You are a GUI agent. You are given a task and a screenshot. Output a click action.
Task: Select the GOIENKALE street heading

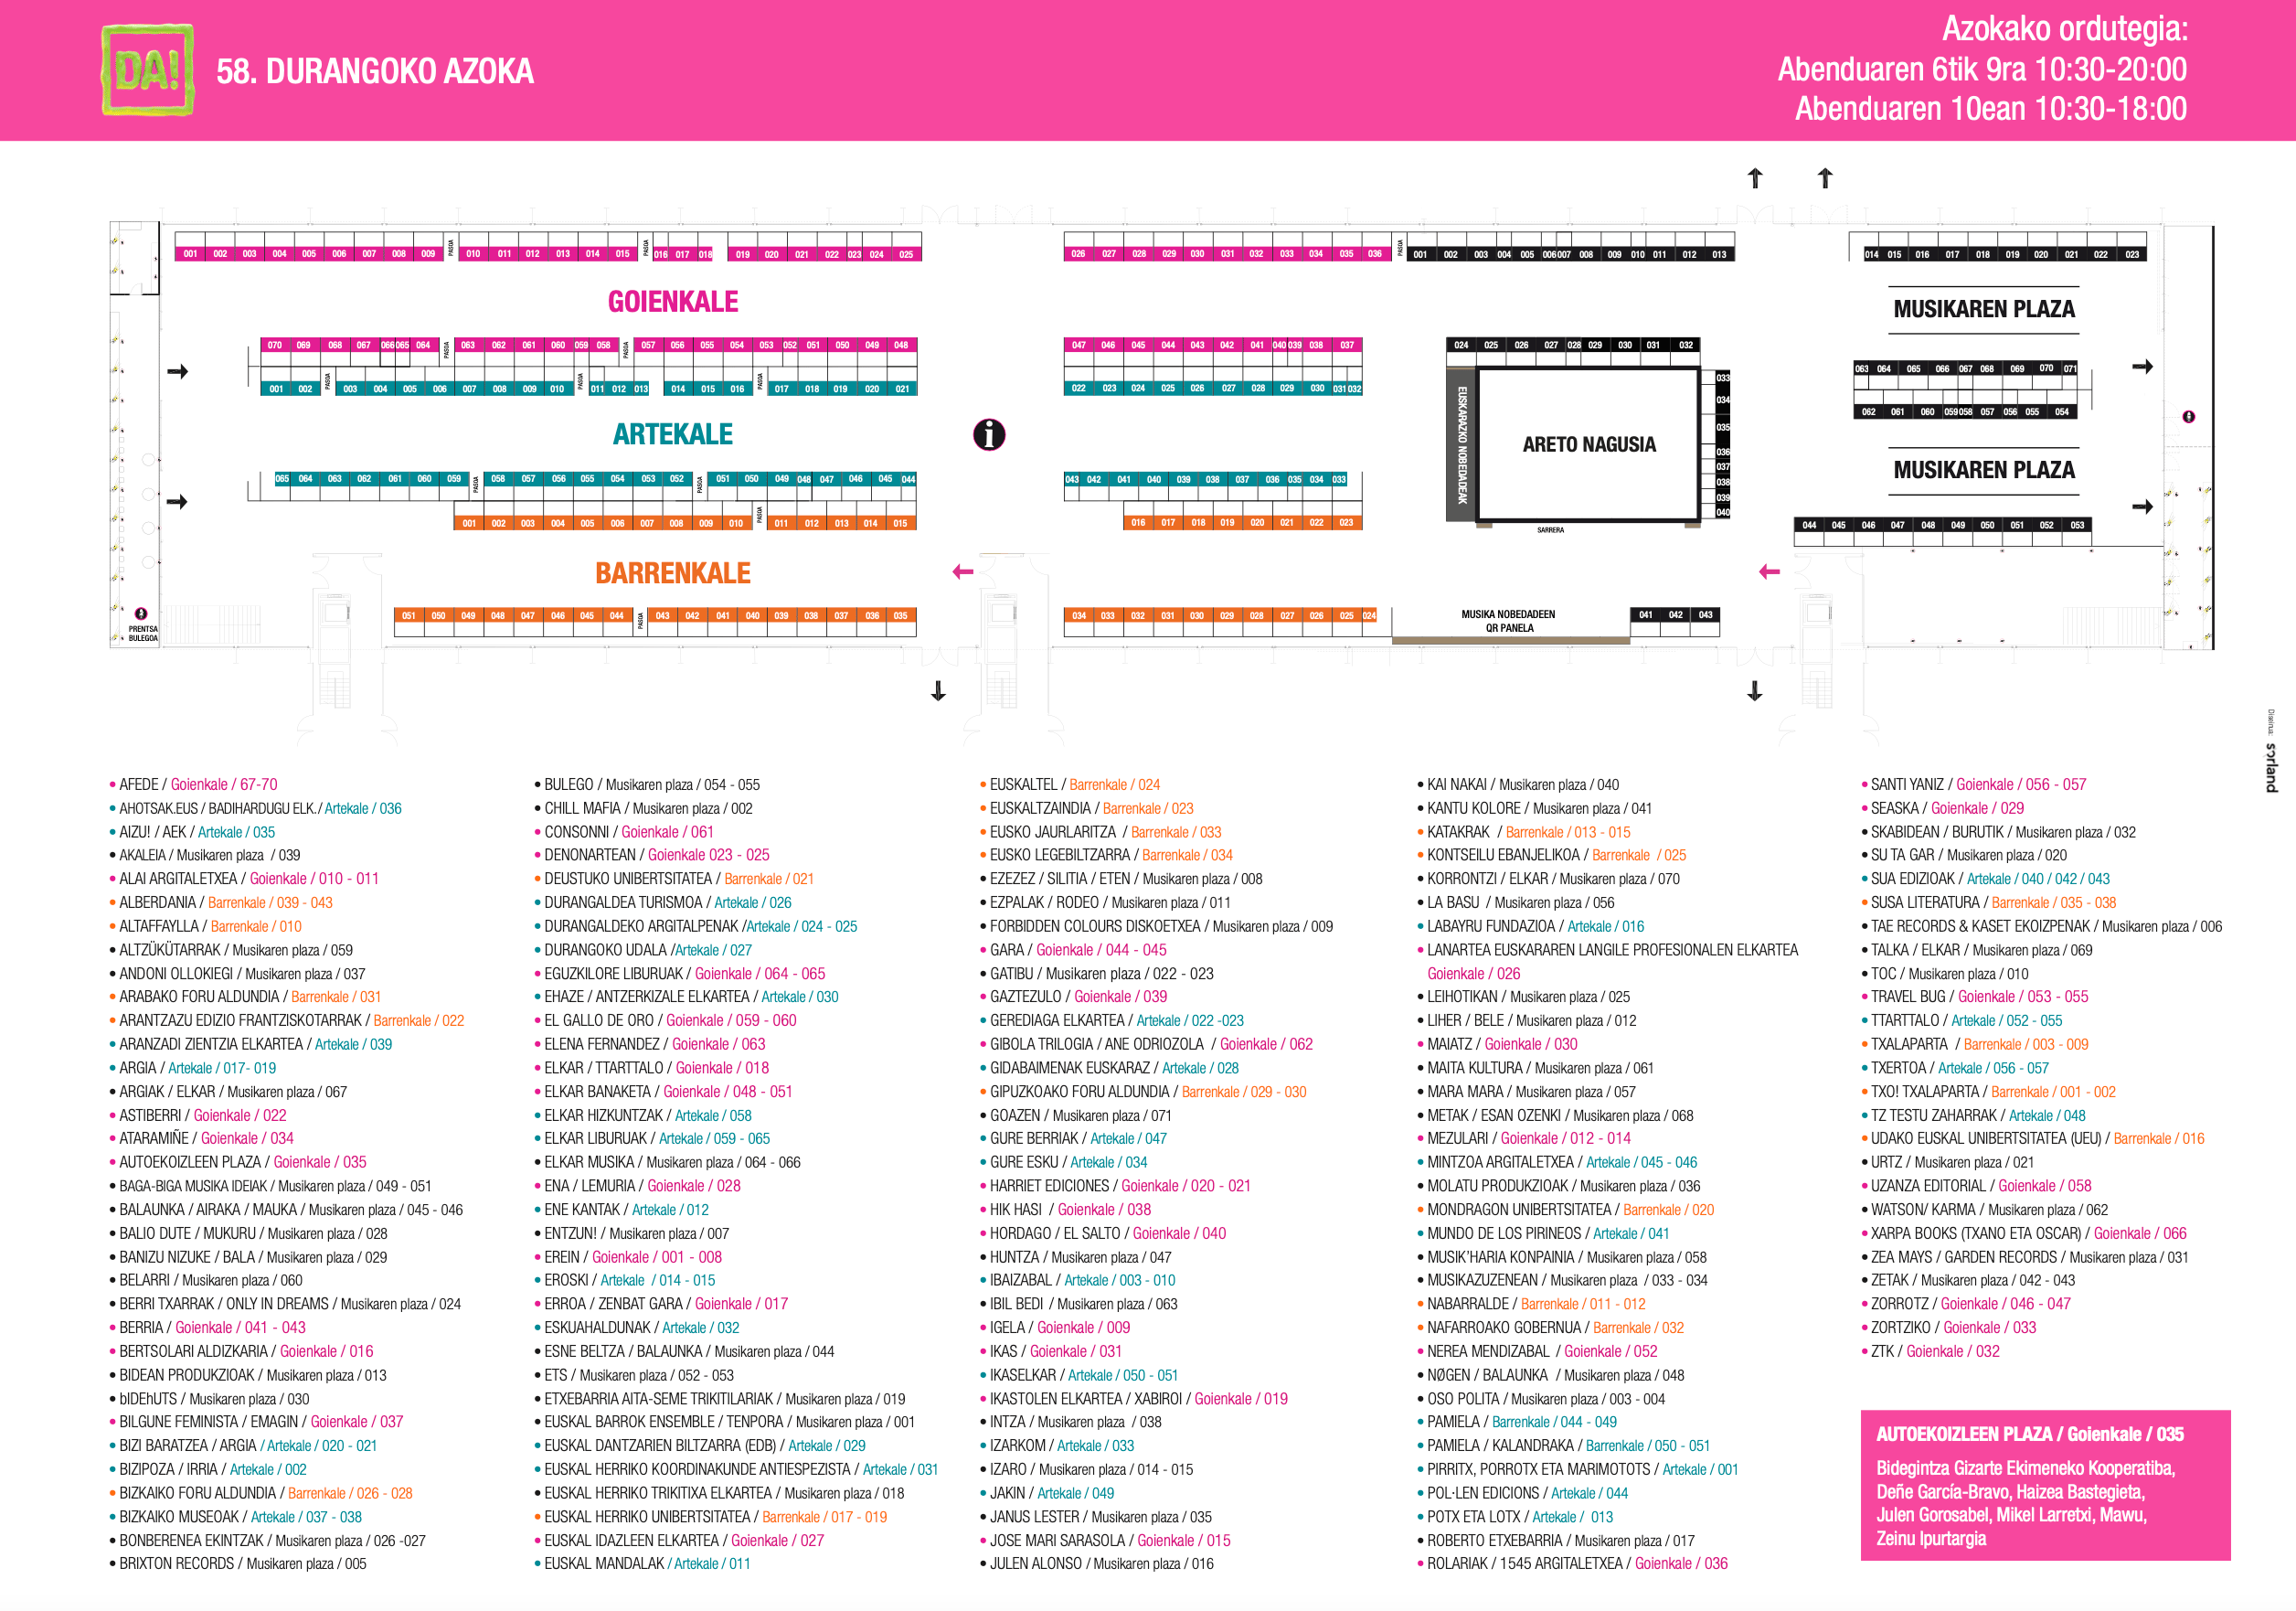pos(672,301)
